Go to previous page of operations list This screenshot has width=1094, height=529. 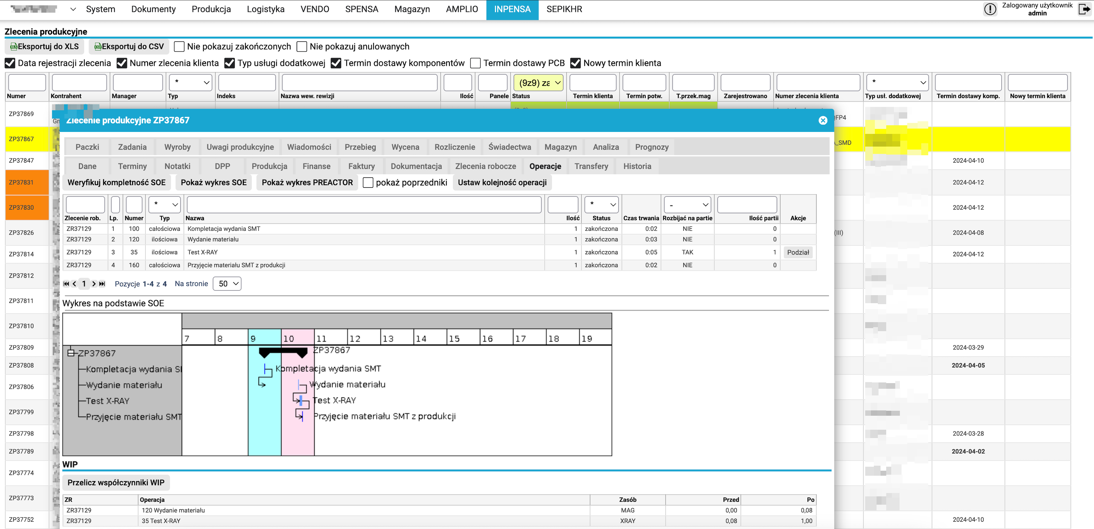pyautogui.click(x=74, y=284)
